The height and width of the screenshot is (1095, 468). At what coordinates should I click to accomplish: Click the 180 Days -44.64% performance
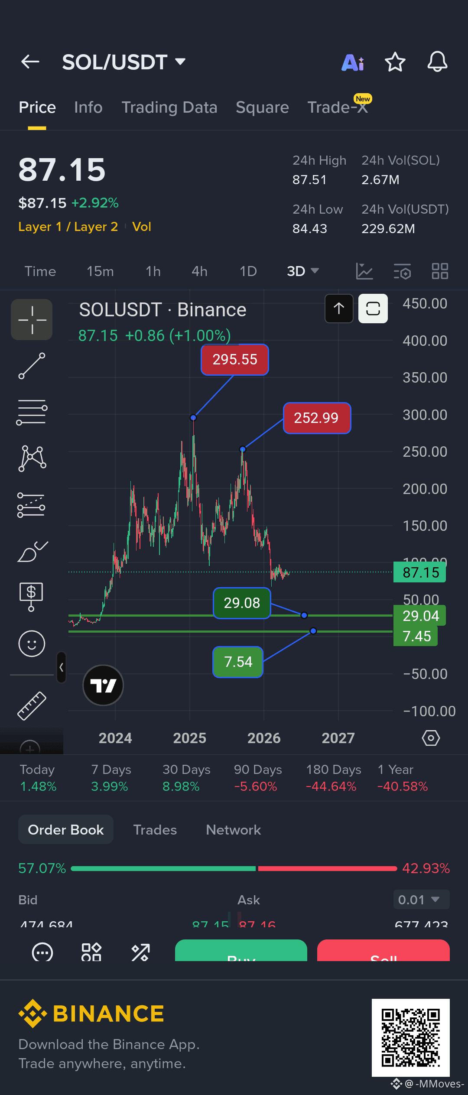333,778
